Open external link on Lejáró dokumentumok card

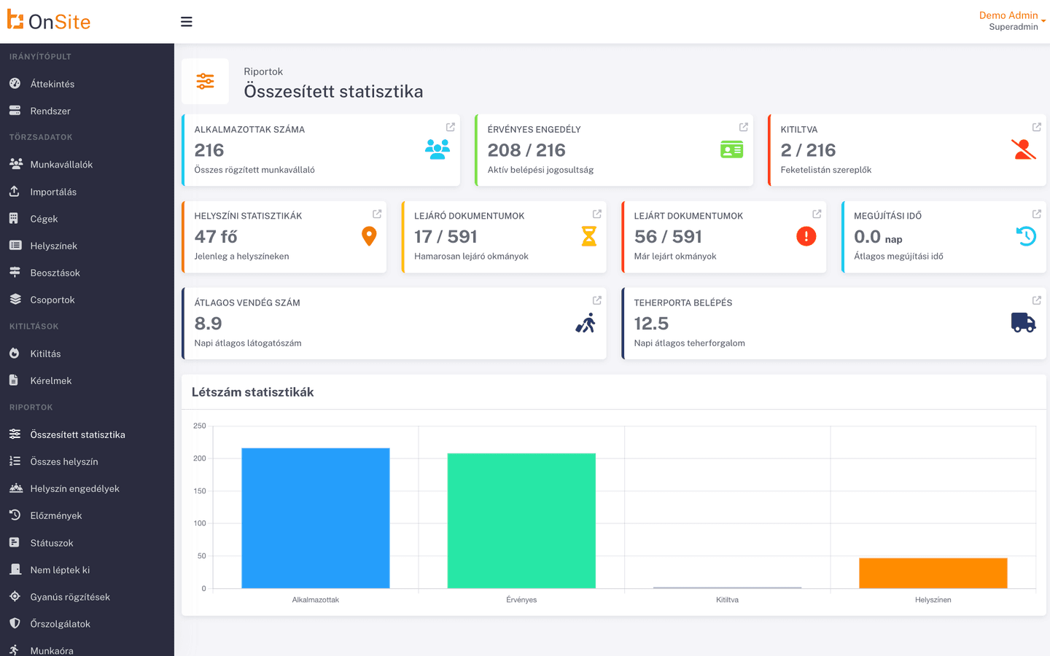pos(597,214)
